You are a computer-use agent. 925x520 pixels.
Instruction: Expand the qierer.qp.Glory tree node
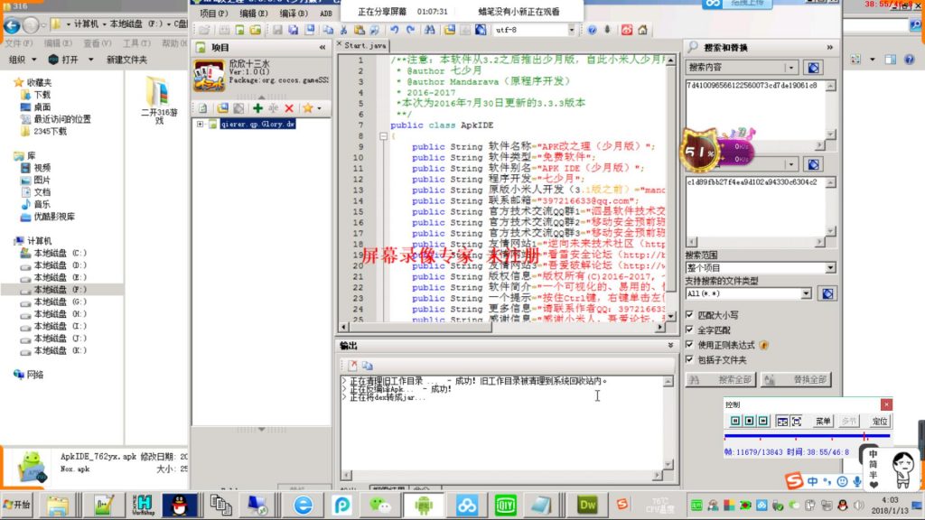pyautogui.click(x=200, y=125)
